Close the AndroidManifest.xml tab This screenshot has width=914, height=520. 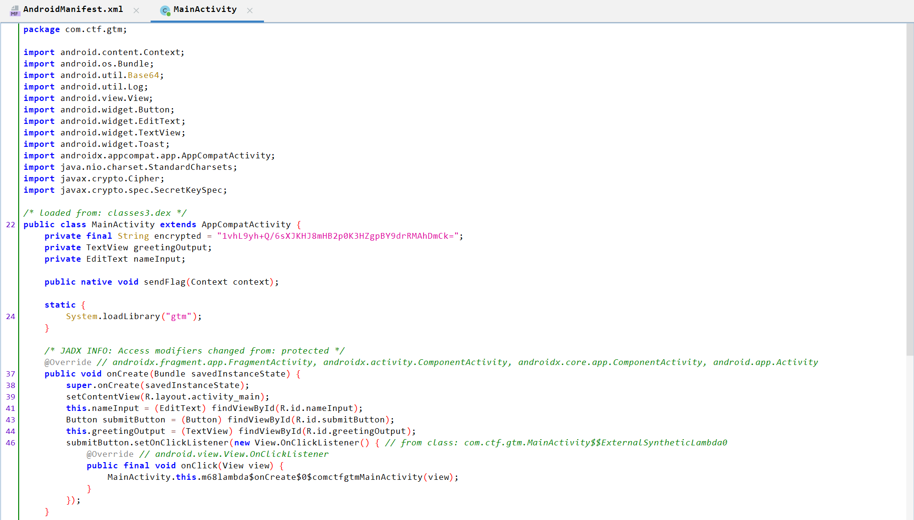click(137, 11)
